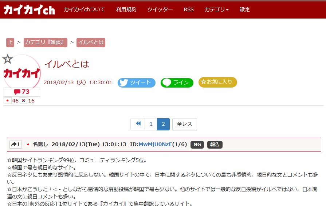
Task: Expand the カテゴリ dropdown menu
Action: [x=216, y=9]
